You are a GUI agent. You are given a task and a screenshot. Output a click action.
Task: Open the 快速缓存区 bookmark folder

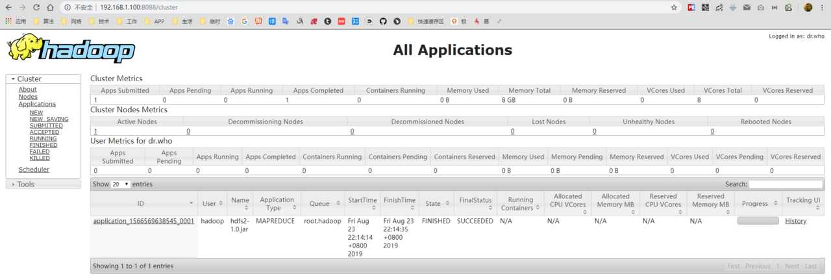coord(427,21)
